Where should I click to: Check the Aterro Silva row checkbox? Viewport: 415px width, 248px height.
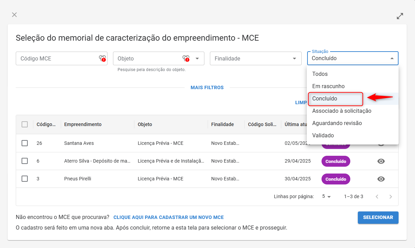coord(25,161)
